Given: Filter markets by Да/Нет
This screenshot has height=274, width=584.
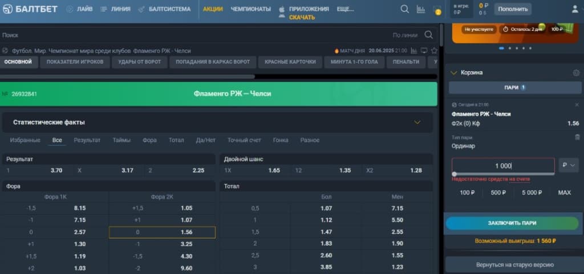Looking at the screenshot, I should pos(205,141).
